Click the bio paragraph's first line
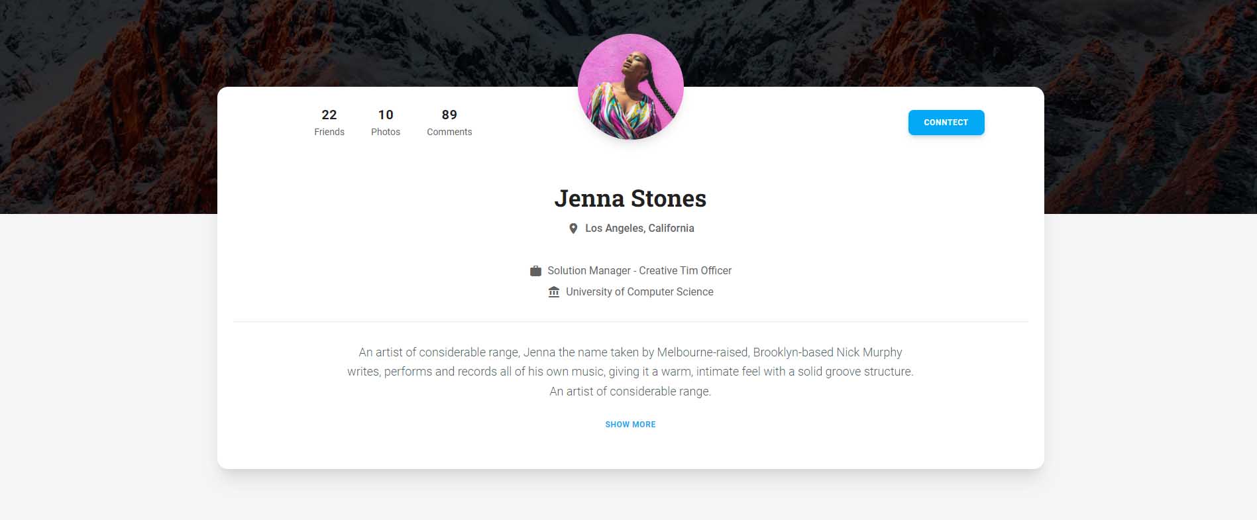Image resolution: width=1257 pixels, height=520 pixels. [630, 352]
